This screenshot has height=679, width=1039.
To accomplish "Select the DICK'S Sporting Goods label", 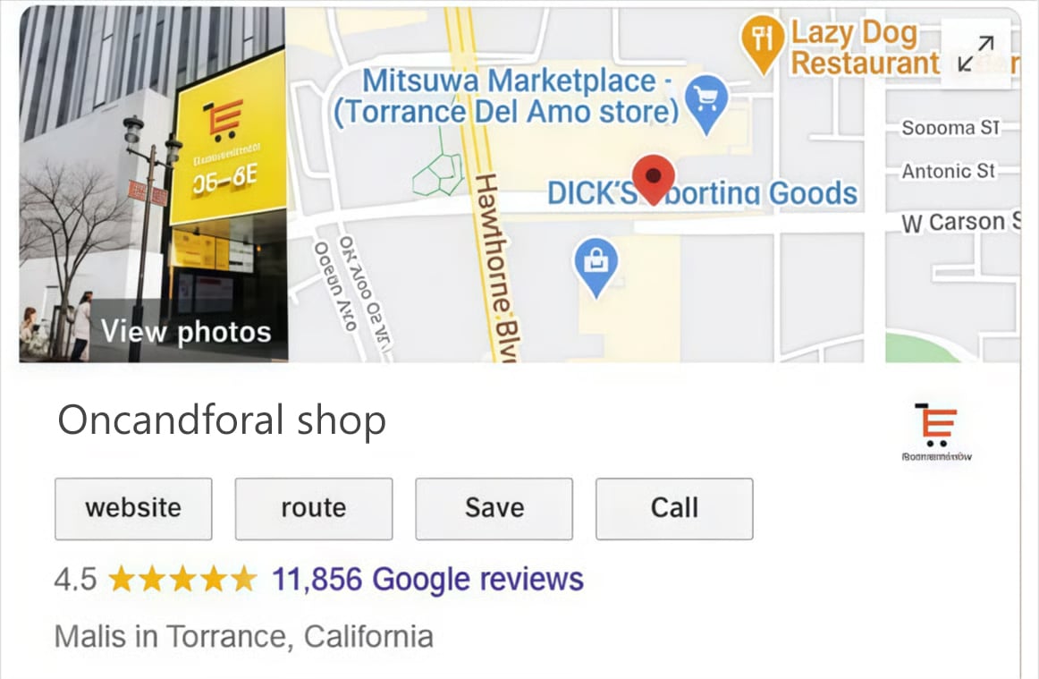I will coord(702,193).
